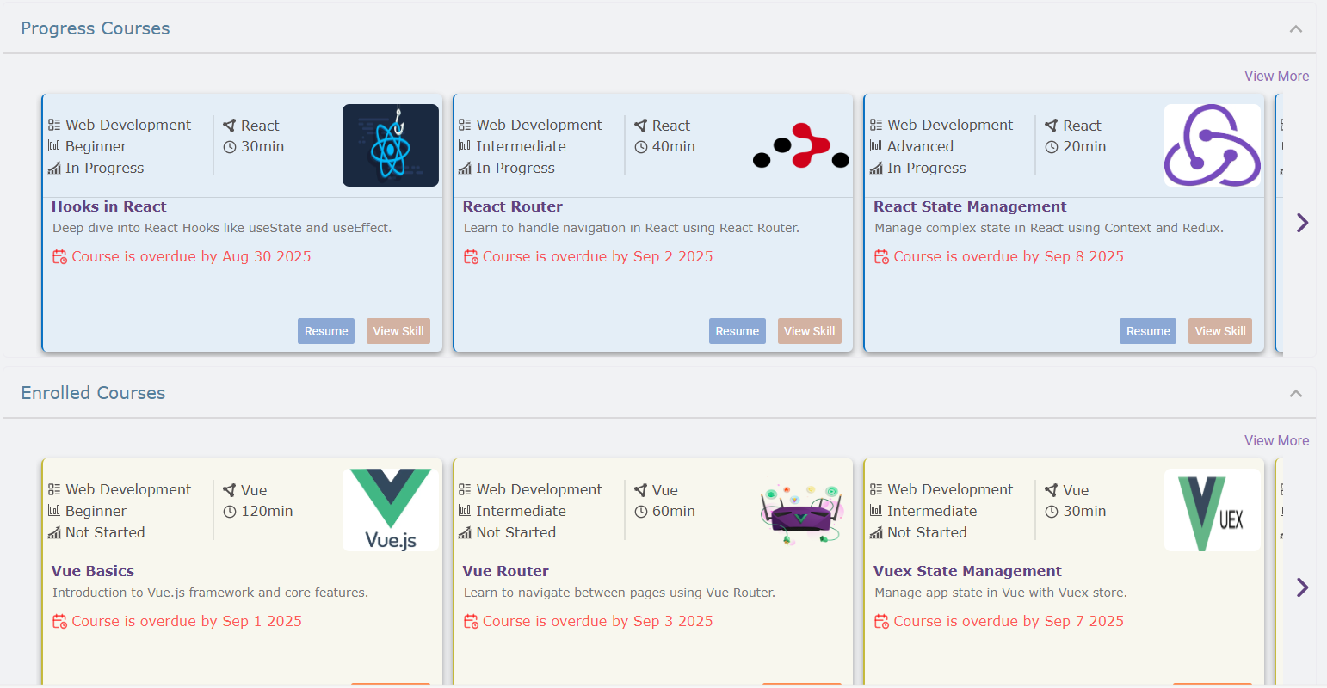Click the 30min clock icon on Hooks in React

tap(230, 147)
